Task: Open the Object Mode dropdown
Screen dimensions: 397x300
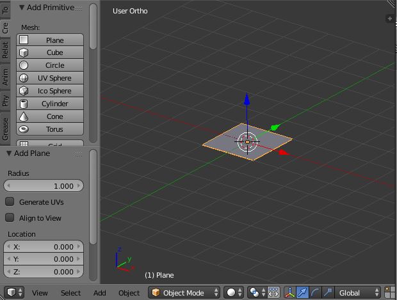Action: (184, 293)
